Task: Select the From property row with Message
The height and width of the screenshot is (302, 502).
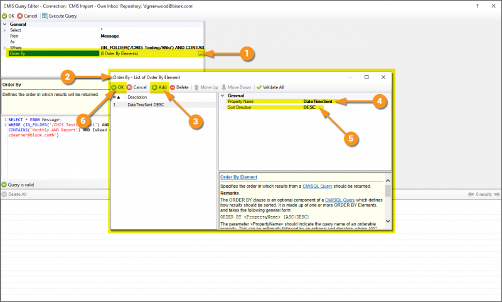Action: coord(105,36)
